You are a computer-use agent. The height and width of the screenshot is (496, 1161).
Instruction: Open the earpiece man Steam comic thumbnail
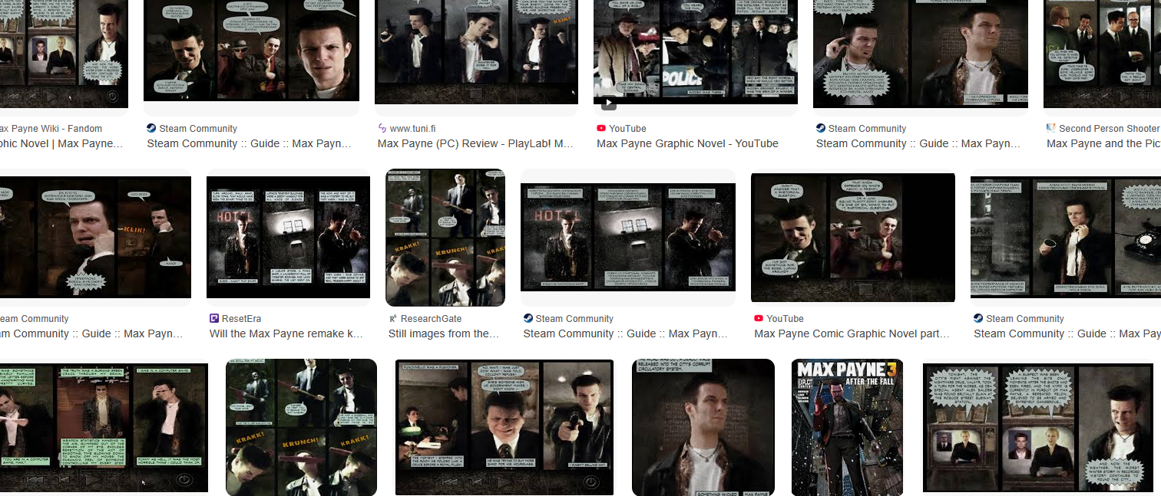pos(921,54)
